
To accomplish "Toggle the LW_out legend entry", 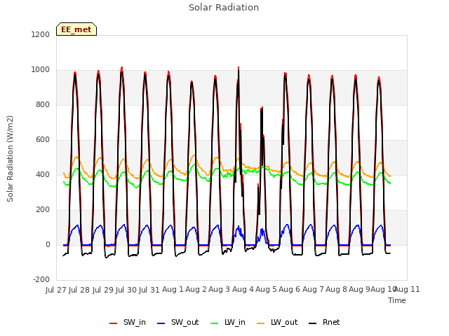I will tap(277, 322).
